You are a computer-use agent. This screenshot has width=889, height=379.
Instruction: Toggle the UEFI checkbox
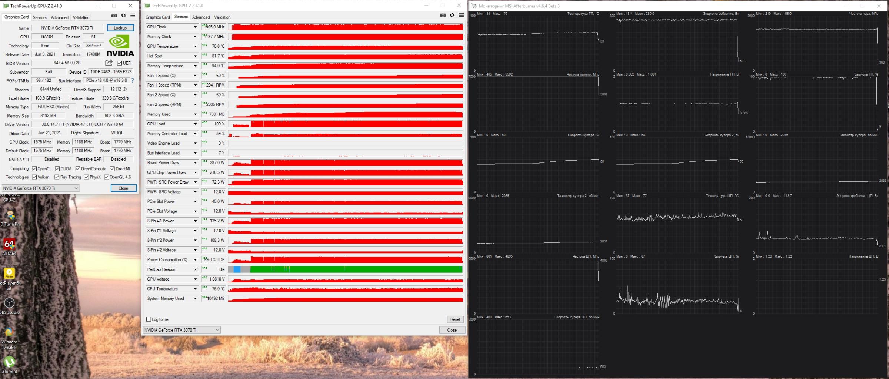(x=119, y=63)
